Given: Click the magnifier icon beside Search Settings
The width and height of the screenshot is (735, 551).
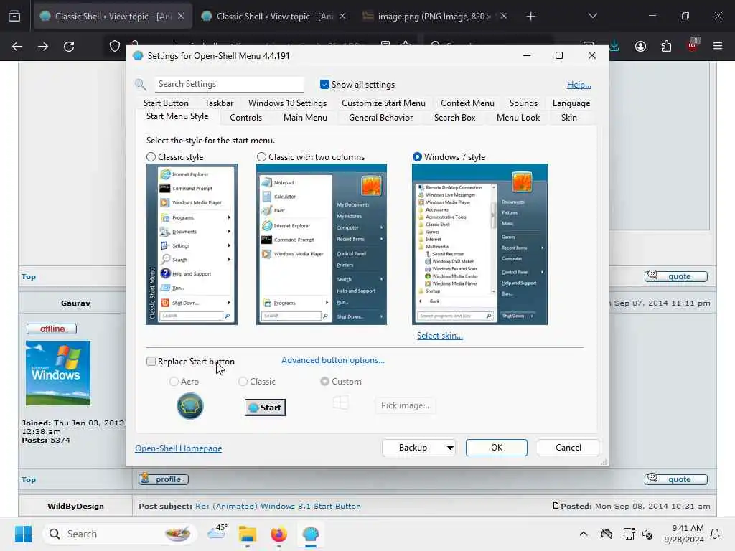Looking at the screenshot, I should click(141, 85).
